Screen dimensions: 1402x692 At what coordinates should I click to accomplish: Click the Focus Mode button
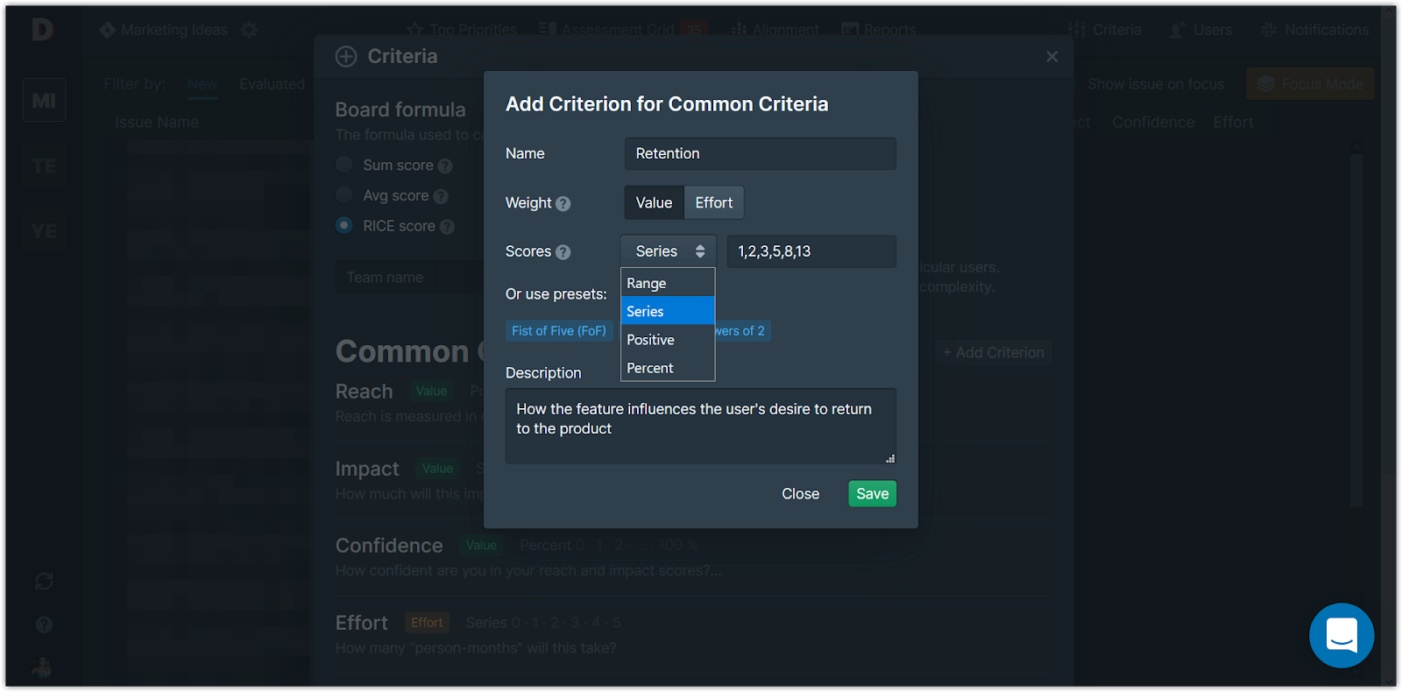(x=1310, y=84)
